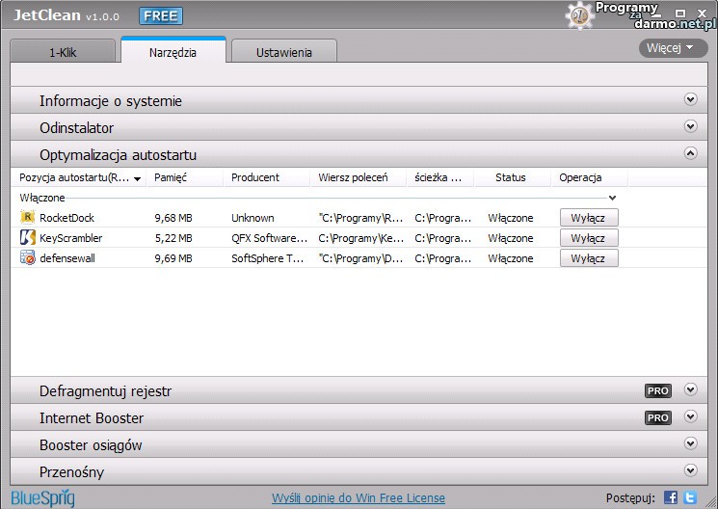Open the Facebook follow icon
The width and height of the screenshot is (718, 509).
pyautogui.click(x=671, y=497)
